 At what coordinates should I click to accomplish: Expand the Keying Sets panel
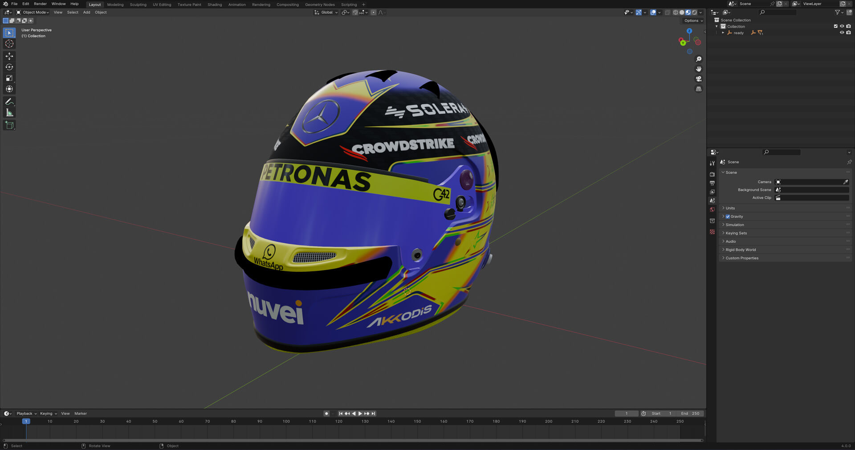[736, 233]
